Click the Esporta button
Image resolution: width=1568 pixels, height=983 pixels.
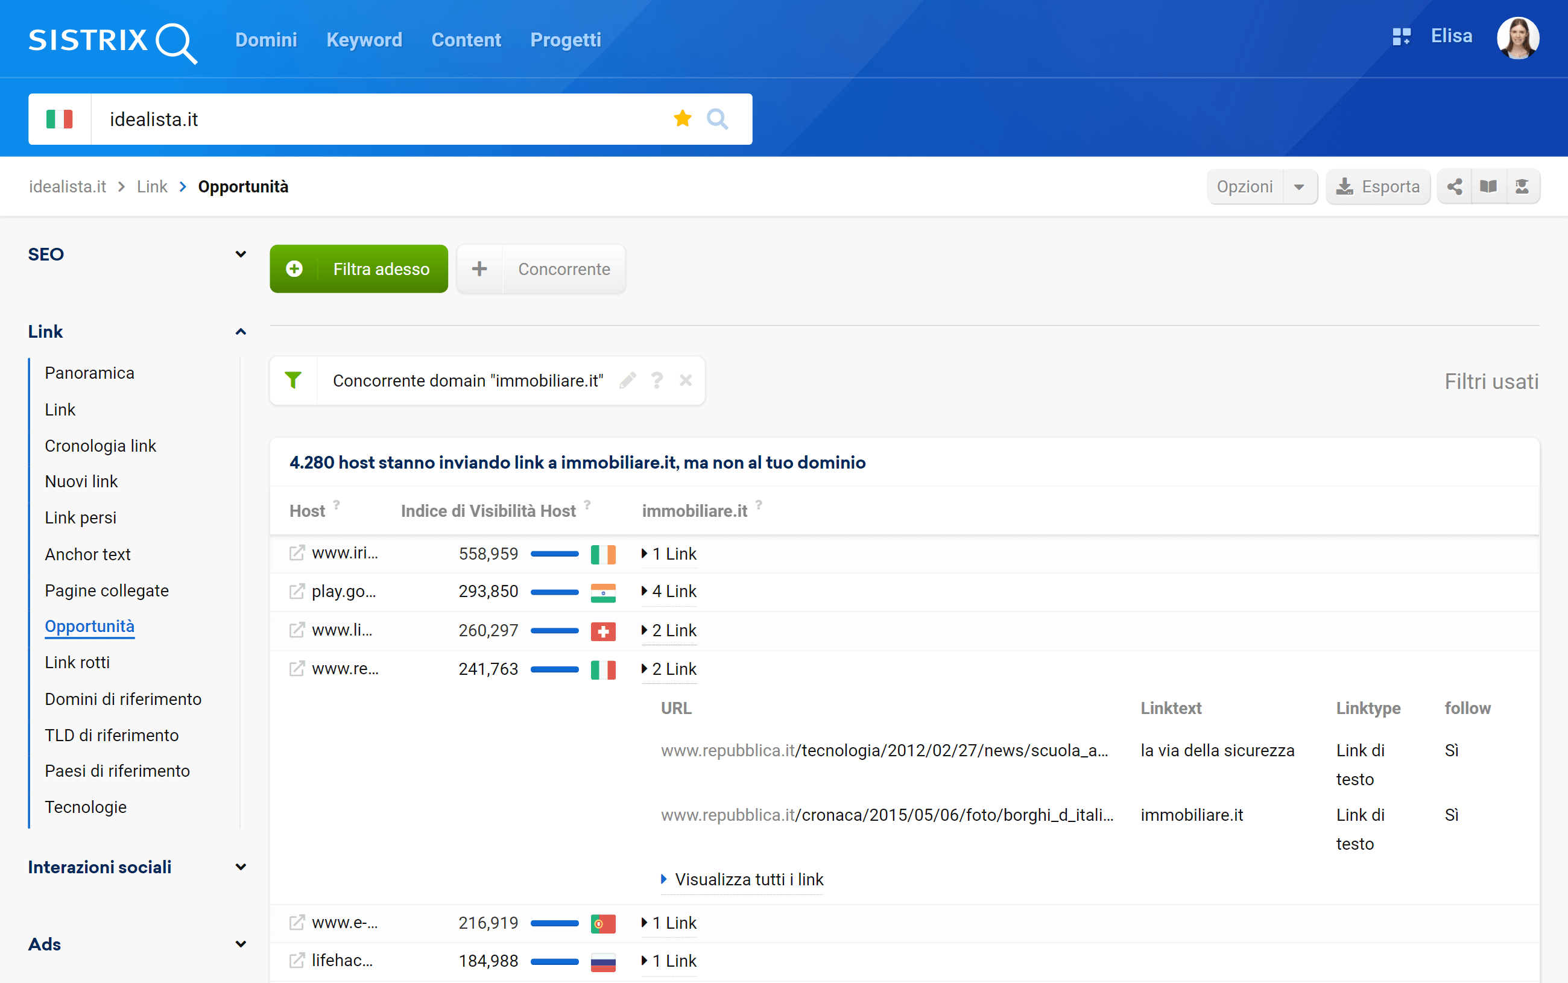click(1377, 187)
